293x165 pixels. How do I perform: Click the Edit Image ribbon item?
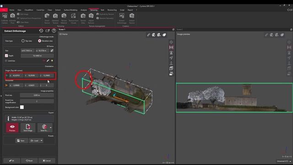22,14
